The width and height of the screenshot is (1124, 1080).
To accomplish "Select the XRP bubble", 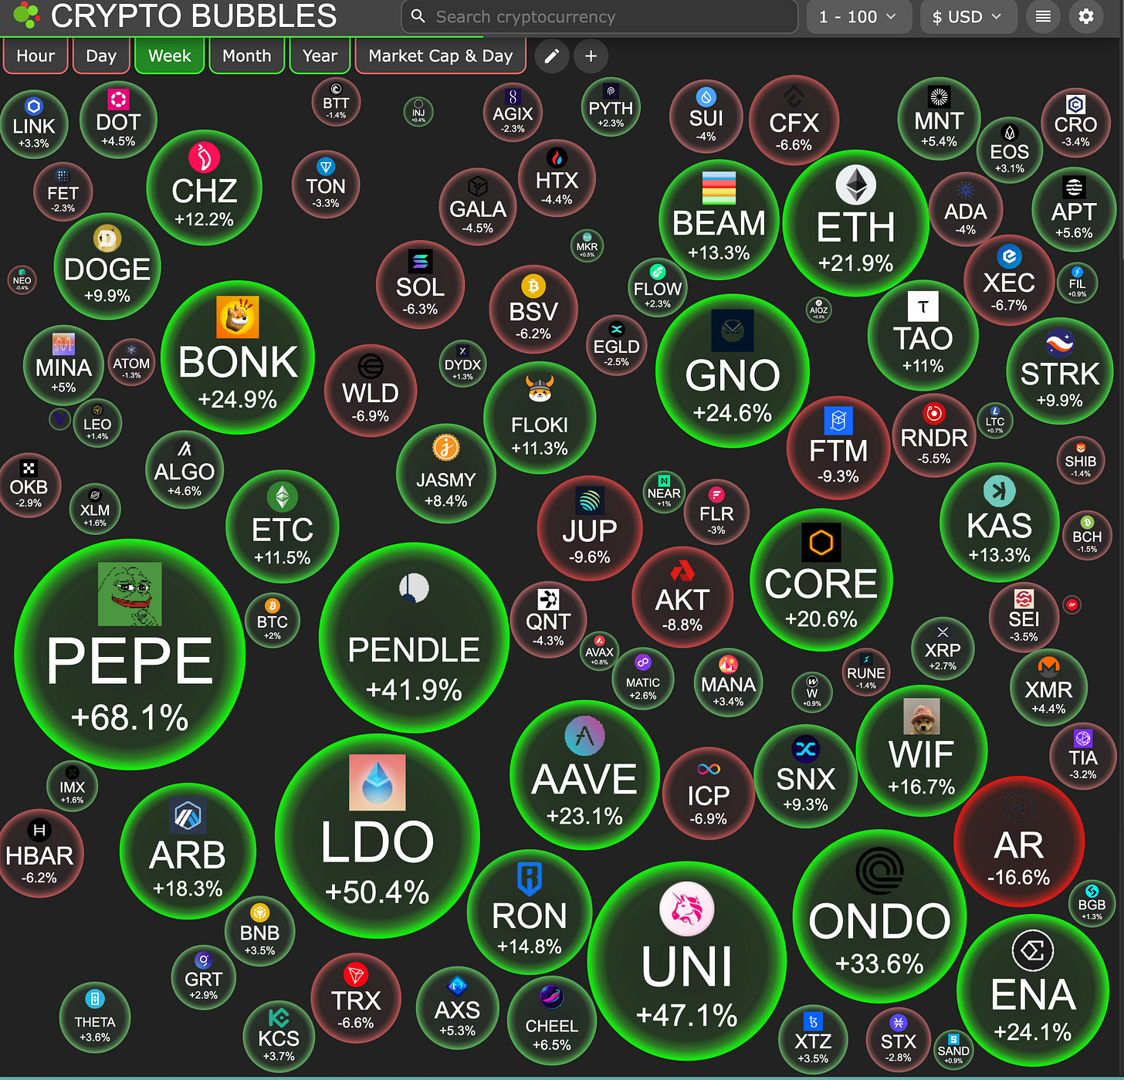I will coord(943,648).
